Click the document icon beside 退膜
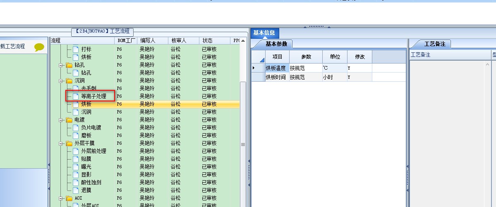The height and width of the screenshot is (207, 496). click(x=76, y=190)
